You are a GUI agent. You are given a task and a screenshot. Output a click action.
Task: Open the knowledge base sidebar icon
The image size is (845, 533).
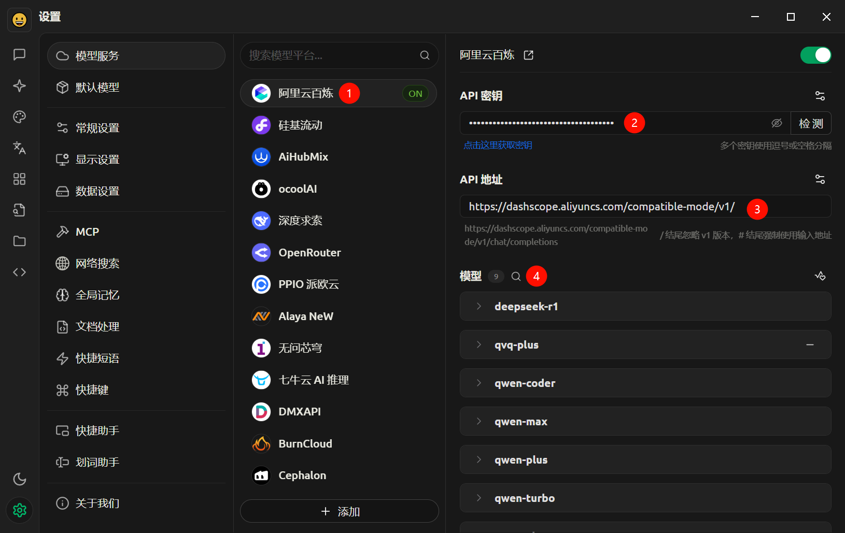coord(19,210)
